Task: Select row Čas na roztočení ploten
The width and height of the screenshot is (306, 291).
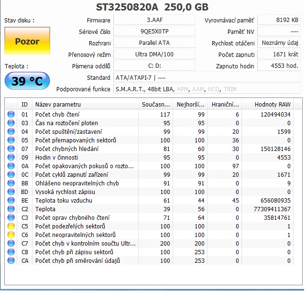Action: pyautogui.click(x=149, y=123)
